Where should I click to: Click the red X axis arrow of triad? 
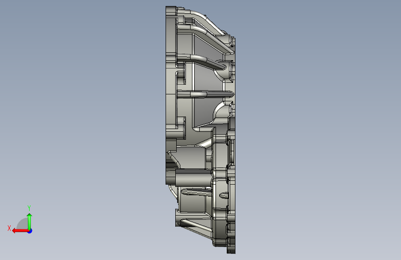tap(20, 231)
